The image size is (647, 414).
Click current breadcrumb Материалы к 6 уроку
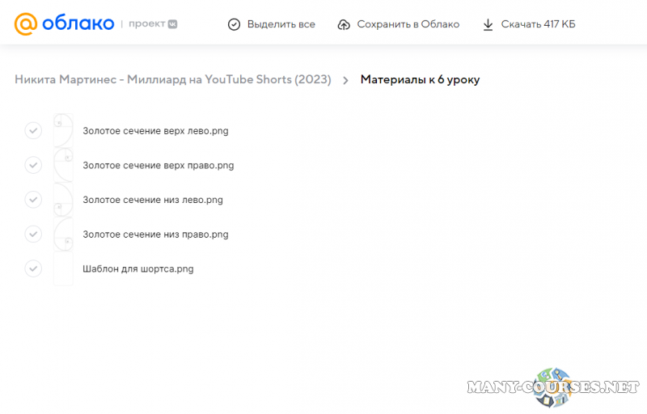pos(420,80)
